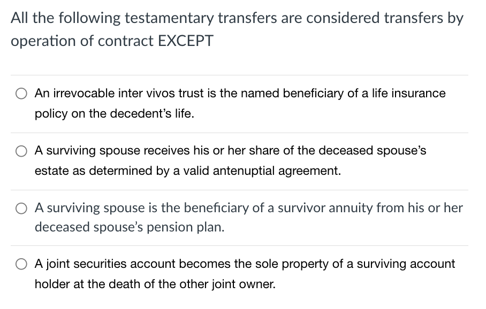The width and height of the screenshot is (486, 309).
Task: Select the joint securities account option
Action: click(21, 264)
